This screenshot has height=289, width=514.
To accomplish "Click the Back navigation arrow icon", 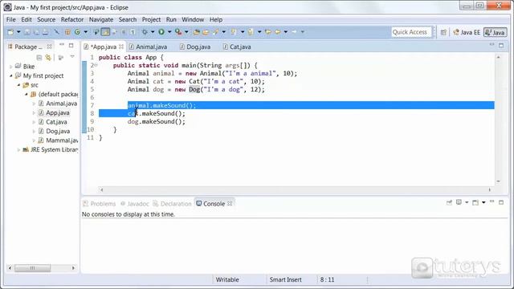I will click(277, 32).
